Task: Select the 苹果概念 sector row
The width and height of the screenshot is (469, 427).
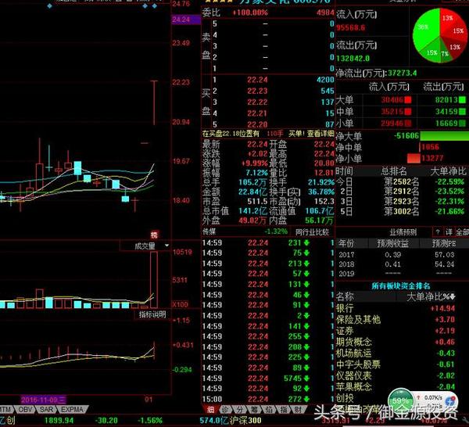Action: pyautogui.click(x=396, y=387)
